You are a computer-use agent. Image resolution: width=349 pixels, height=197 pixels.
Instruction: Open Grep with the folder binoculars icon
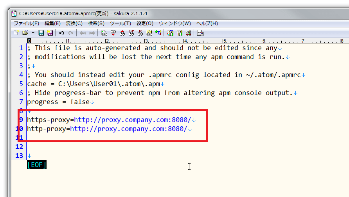coord(149,33)
